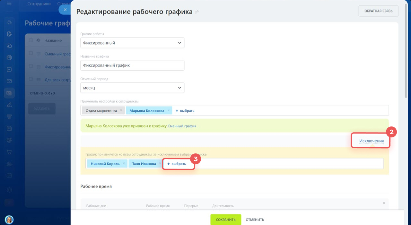Remove Марьяна Колоскова from selected employees
411x225 pixels.
click(x=168, y=110)
